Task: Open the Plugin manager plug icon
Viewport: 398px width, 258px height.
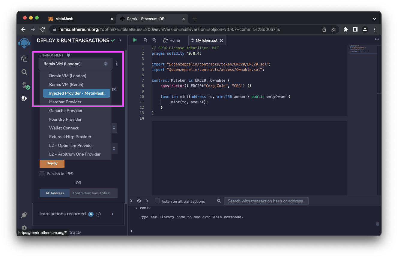Action: (24, 215)
